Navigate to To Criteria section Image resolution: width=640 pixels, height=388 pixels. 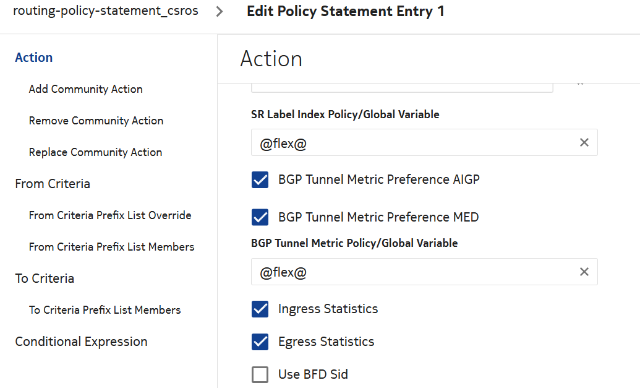45,278
